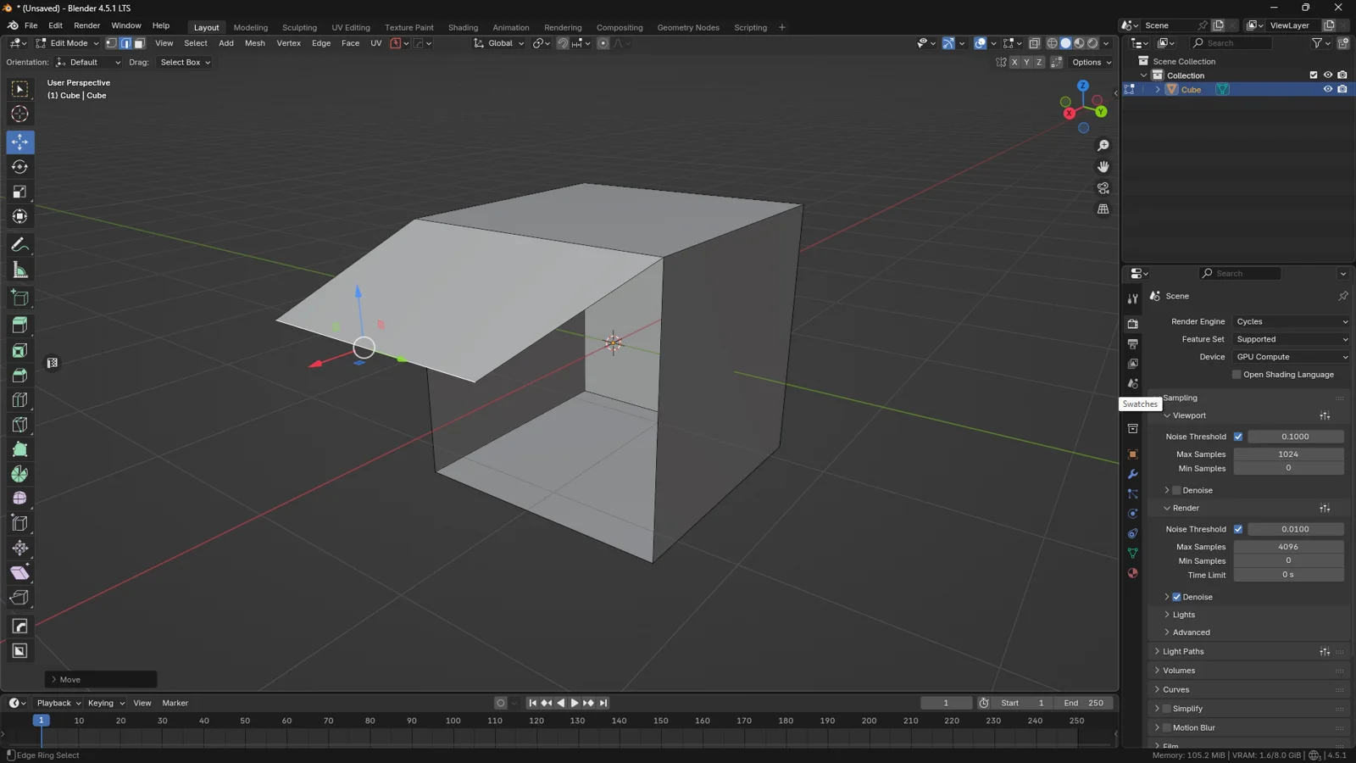Toggle the camera view icon
Image resolution: width=1356 pixels, height=763 pixels.
1103,188
